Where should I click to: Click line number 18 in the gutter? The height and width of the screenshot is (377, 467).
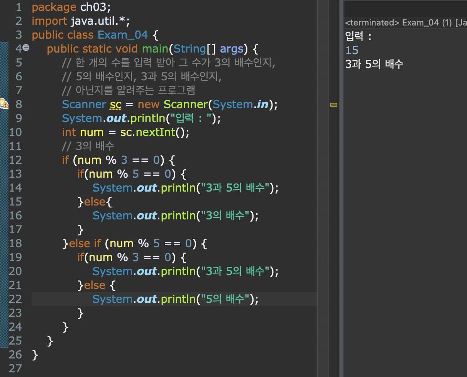[x=15, y=243]
